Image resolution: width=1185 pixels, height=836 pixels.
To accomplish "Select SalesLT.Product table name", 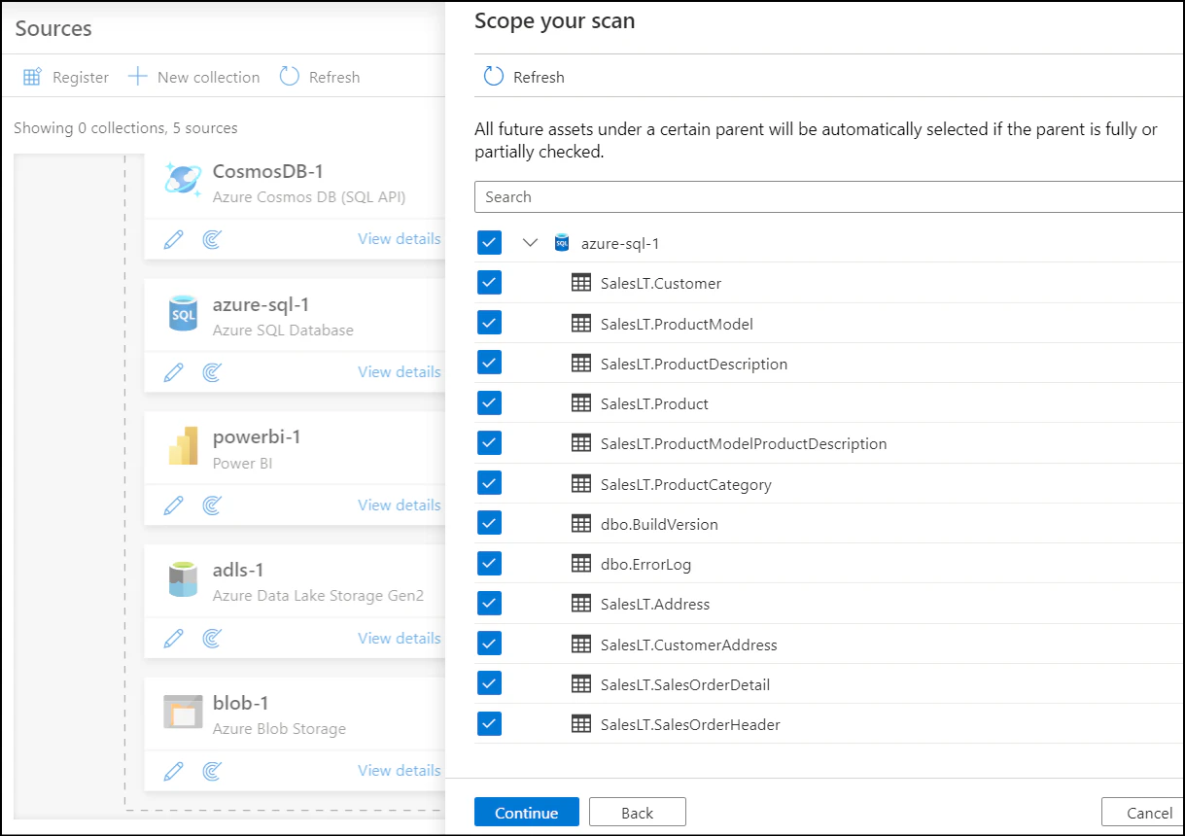I will [x=654, y=403].
